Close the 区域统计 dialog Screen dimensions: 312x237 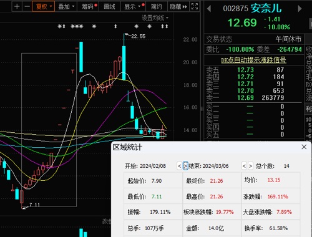(304, 147)
